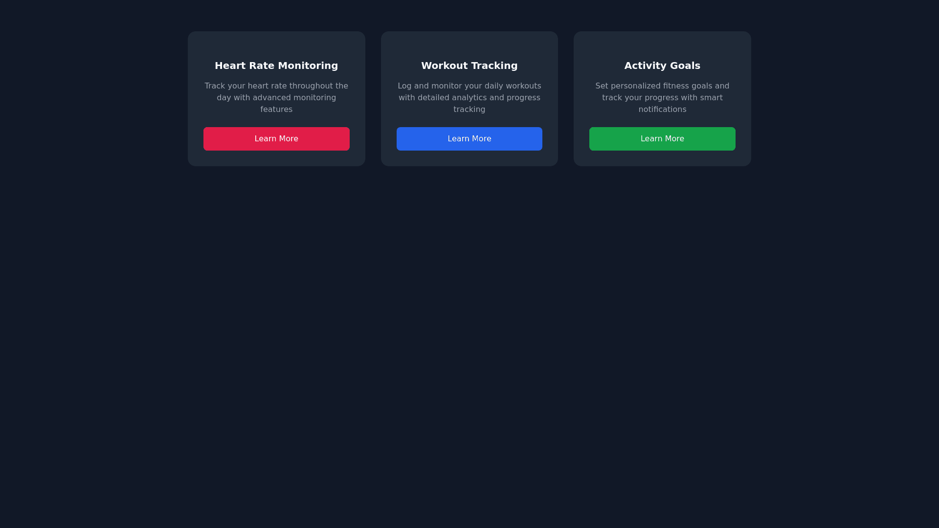Click the word 'notifications' in Activity Goals card

(662, 110)
